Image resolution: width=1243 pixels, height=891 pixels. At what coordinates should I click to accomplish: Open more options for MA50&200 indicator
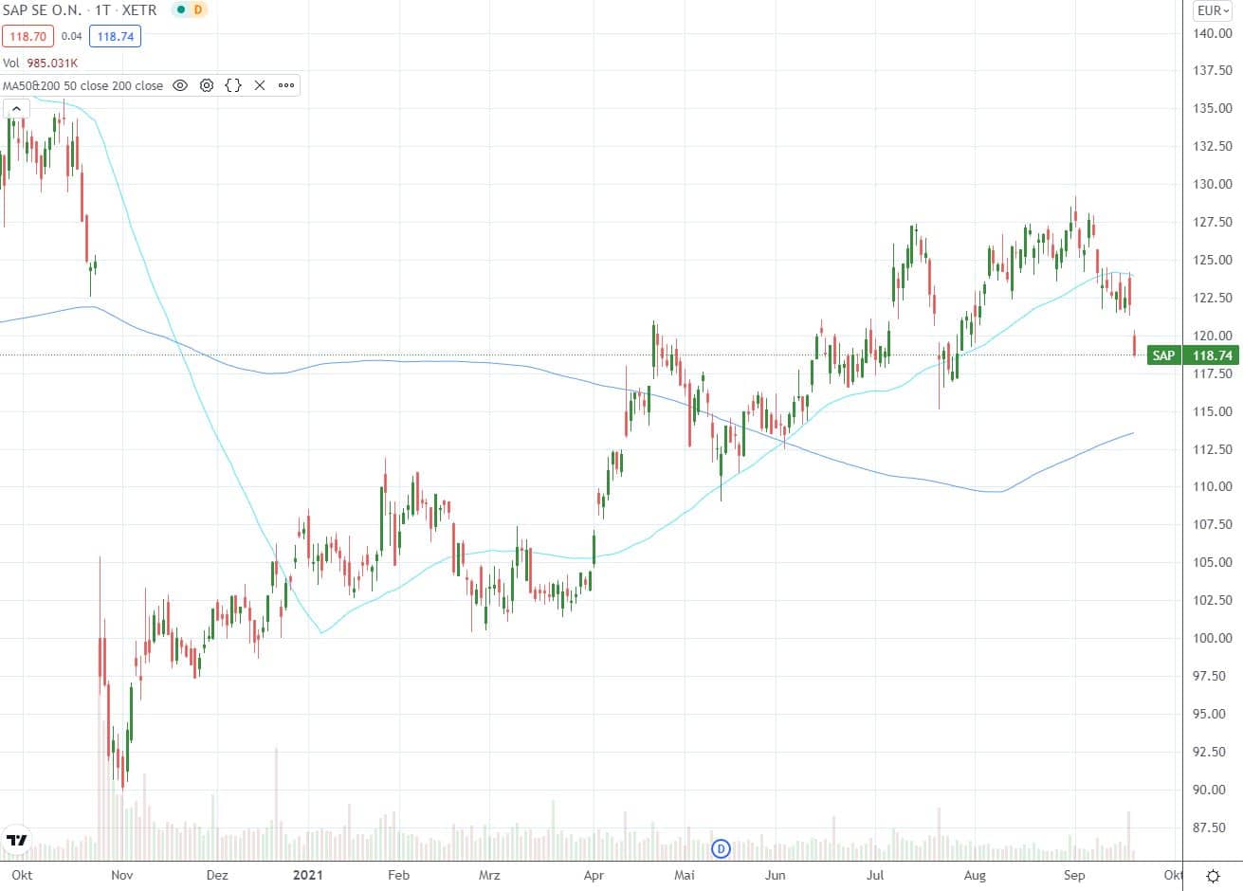286,85
